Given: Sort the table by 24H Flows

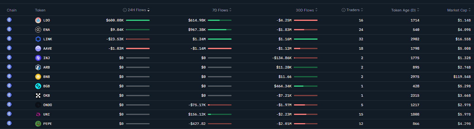Looking at the screenshot, I should click(148, 10).
